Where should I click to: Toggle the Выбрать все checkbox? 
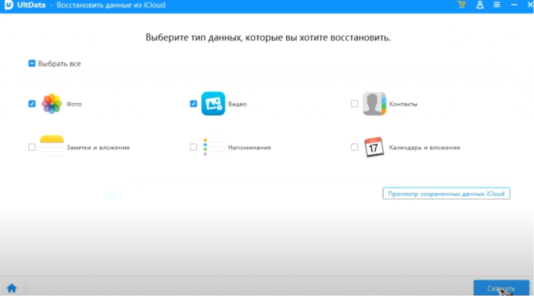pyautogui.click(x=32, y=64)
